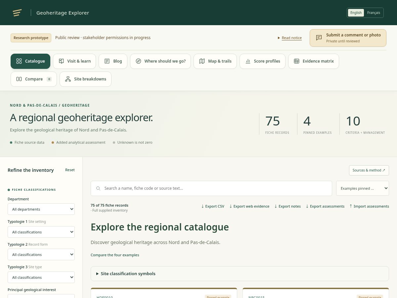397x298 pixels.
Task: Expand Site classification symbols section
Action: [240, 273]
